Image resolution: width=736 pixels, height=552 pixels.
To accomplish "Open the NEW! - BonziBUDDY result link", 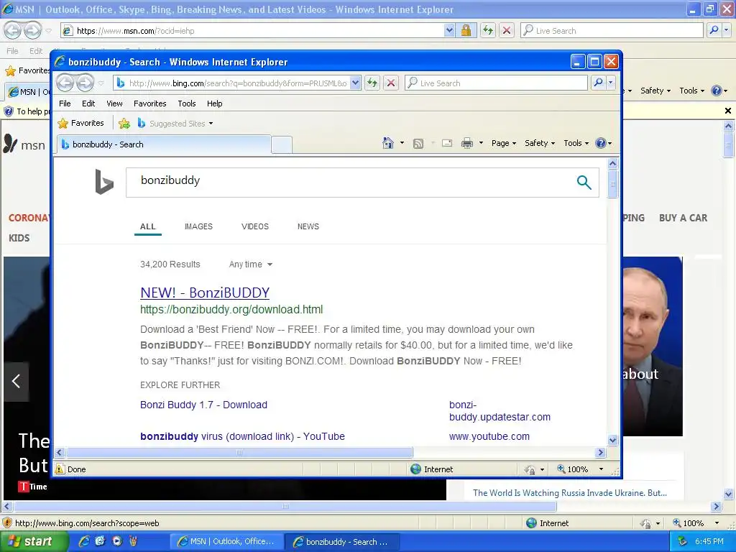I will [205, 293].
